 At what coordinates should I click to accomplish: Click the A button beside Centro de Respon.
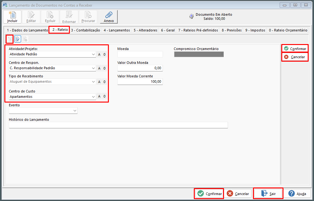coord(99,68)
